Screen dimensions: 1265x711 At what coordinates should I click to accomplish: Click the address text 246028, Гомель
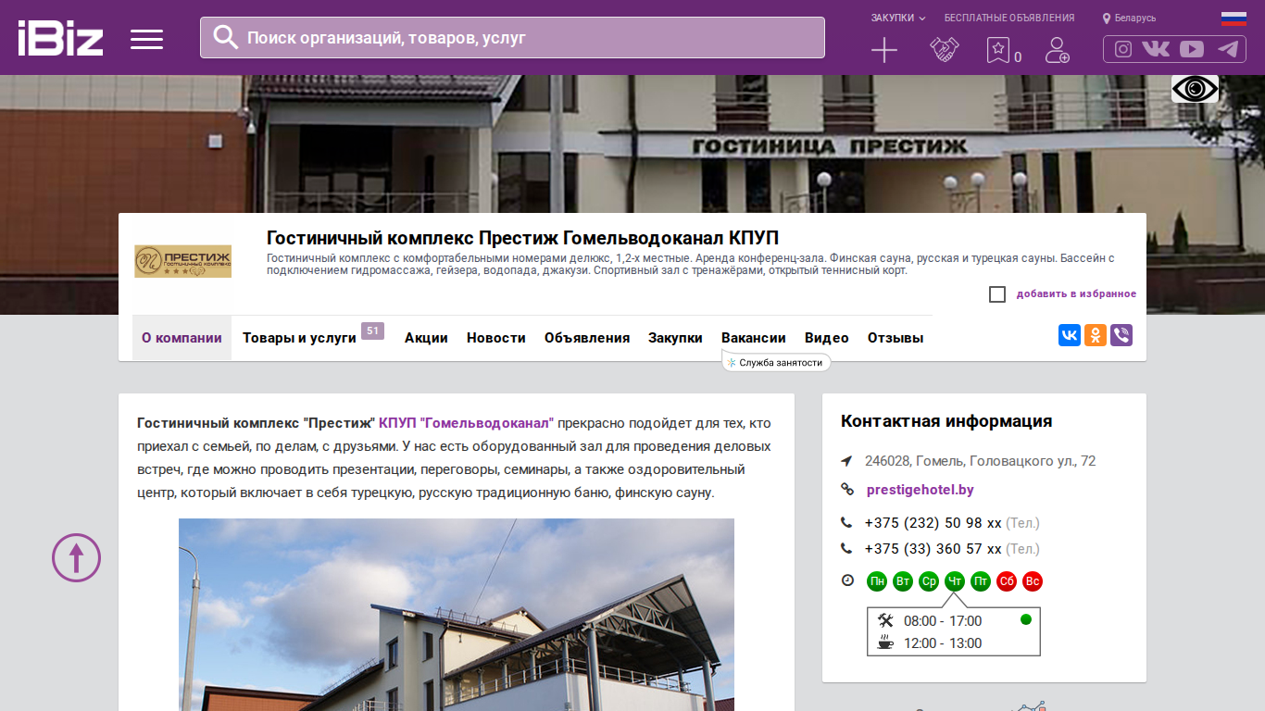pyautogui.click(x=981, y=461)
